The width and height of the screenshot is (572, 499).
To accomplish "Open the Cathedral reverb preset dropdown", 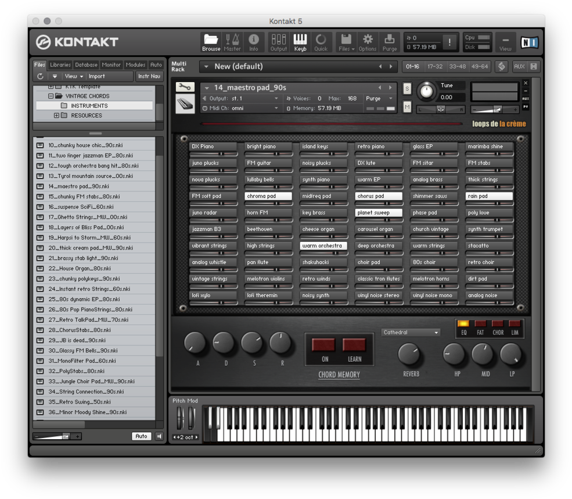I will point(410,332).
